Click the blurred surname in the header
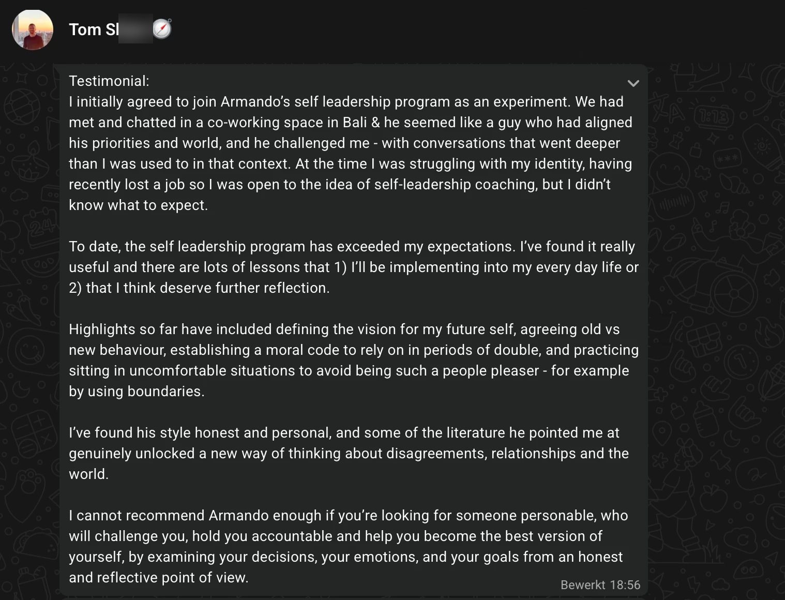The image size is (785, 600). point(135,29)
